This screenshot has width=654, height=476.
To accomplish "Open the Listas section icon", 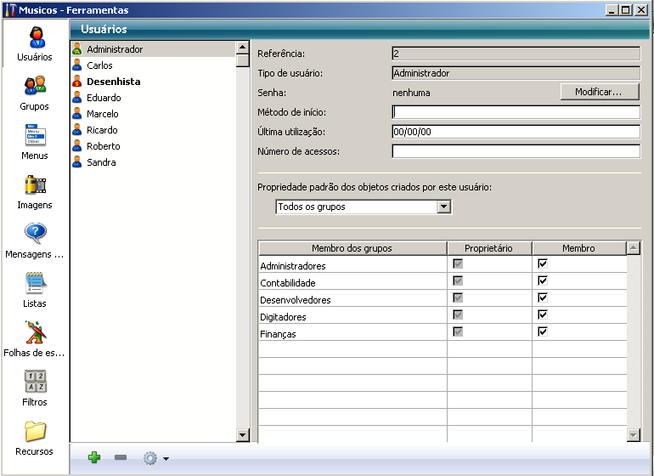I will [35, 283].
